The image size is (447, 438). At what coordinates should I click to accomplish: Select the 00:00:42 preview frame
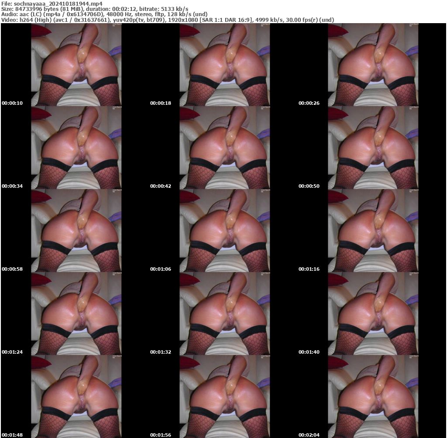225,148
